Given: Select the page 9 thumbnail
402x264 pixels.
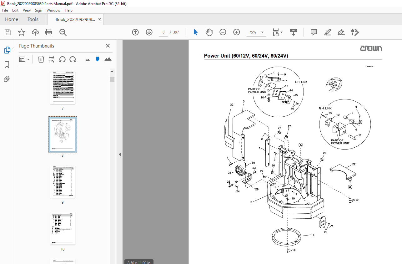Looking at the screenshot, I should coord(63,182).
